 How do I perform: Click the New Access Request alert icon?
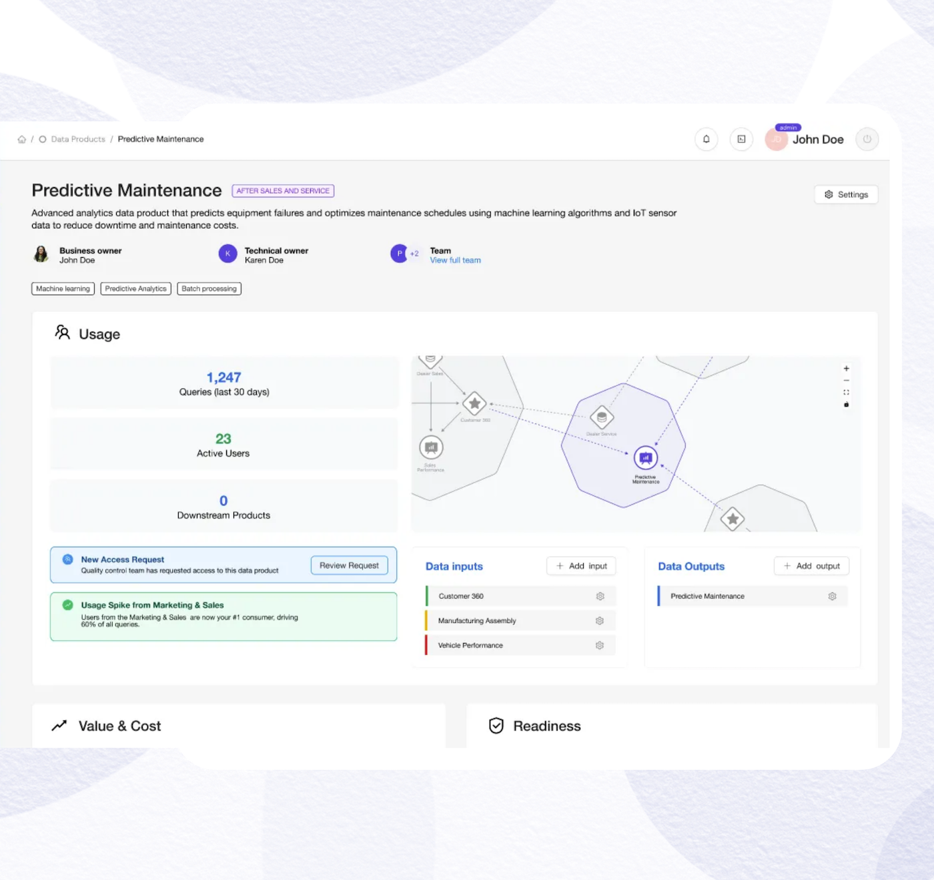(68, 560)
